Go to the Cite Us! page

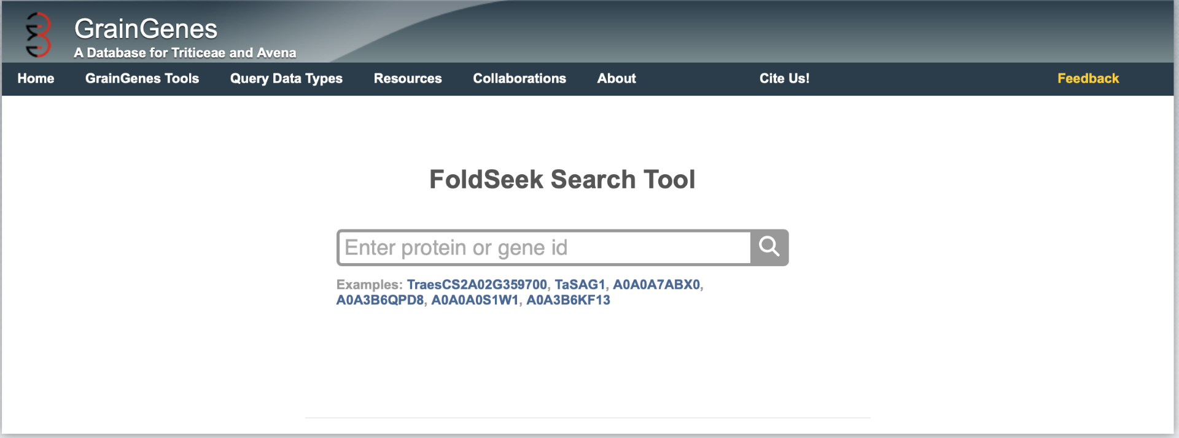tap(784, 79)
